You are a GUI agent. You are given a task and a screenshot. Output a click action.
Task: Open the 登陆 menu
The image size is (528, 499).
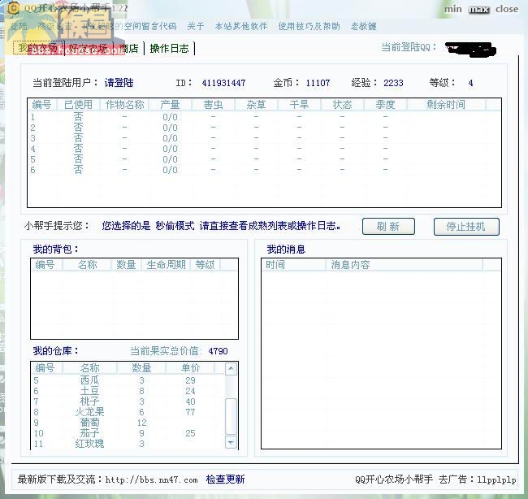click(19, 26)
